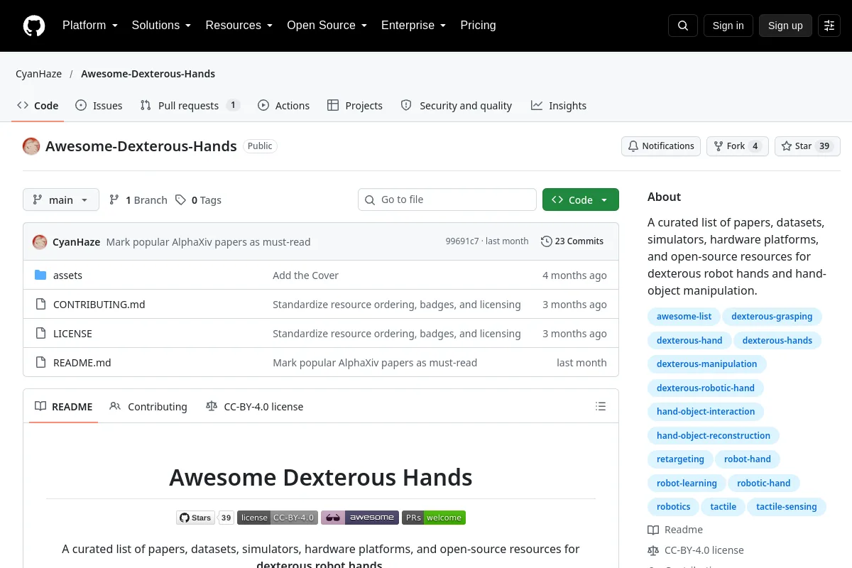The image size is (852, 568).
Task: Click the GitHub Stars badge
Action: click(195, 518)
